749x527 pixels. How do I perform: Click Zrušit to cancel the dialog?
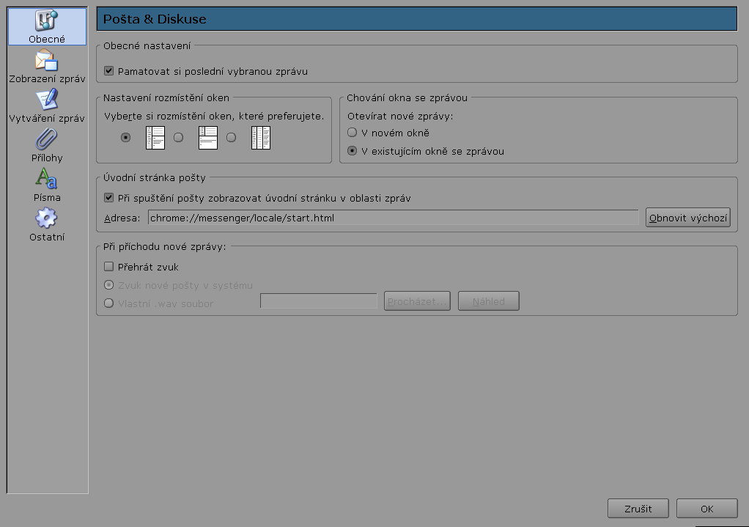(x=638, y=509)
